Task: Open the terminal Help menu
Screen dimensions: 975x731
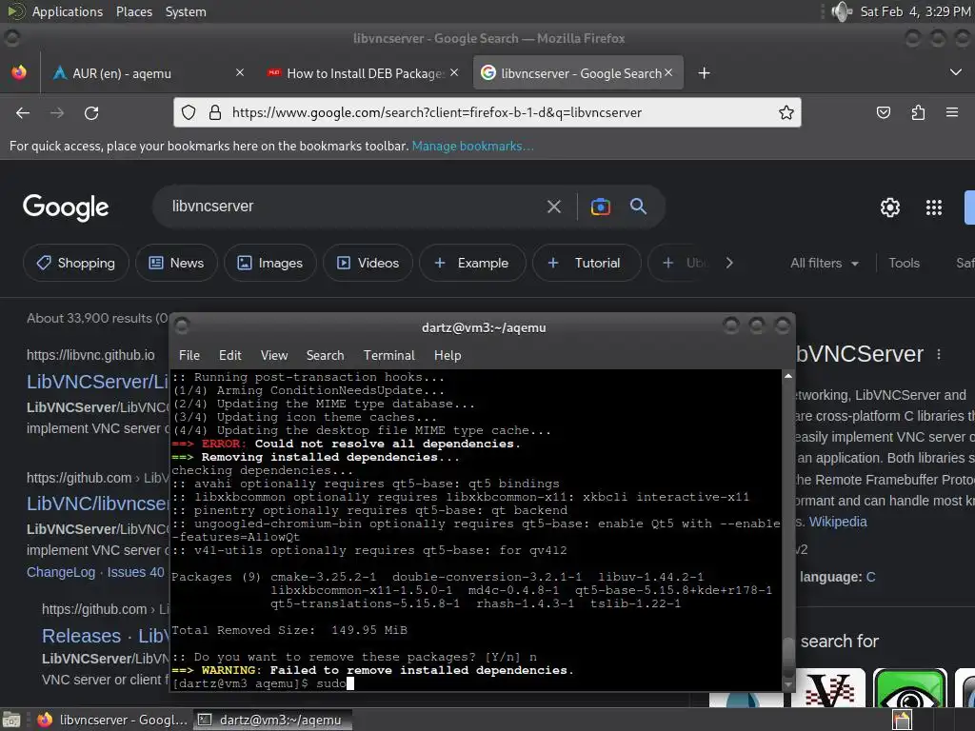Action: click(x=448, y=356)
